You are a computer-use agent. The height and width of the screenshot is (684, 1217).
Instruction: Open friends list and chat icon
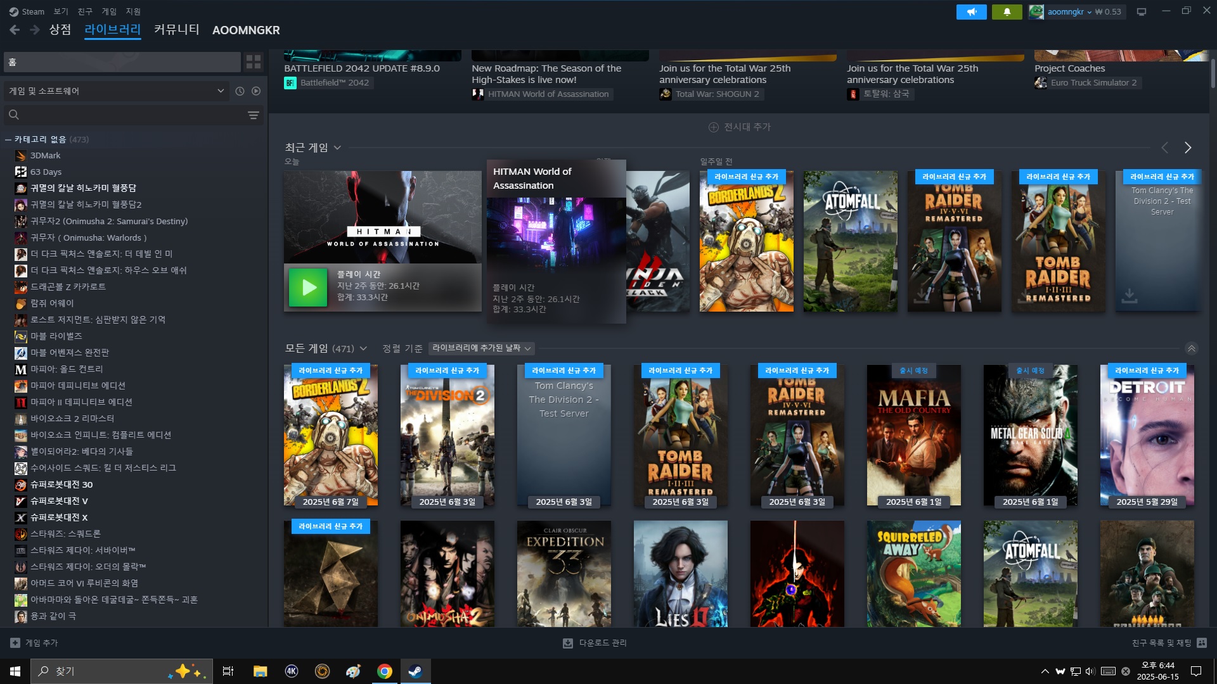coord(1202,643)
